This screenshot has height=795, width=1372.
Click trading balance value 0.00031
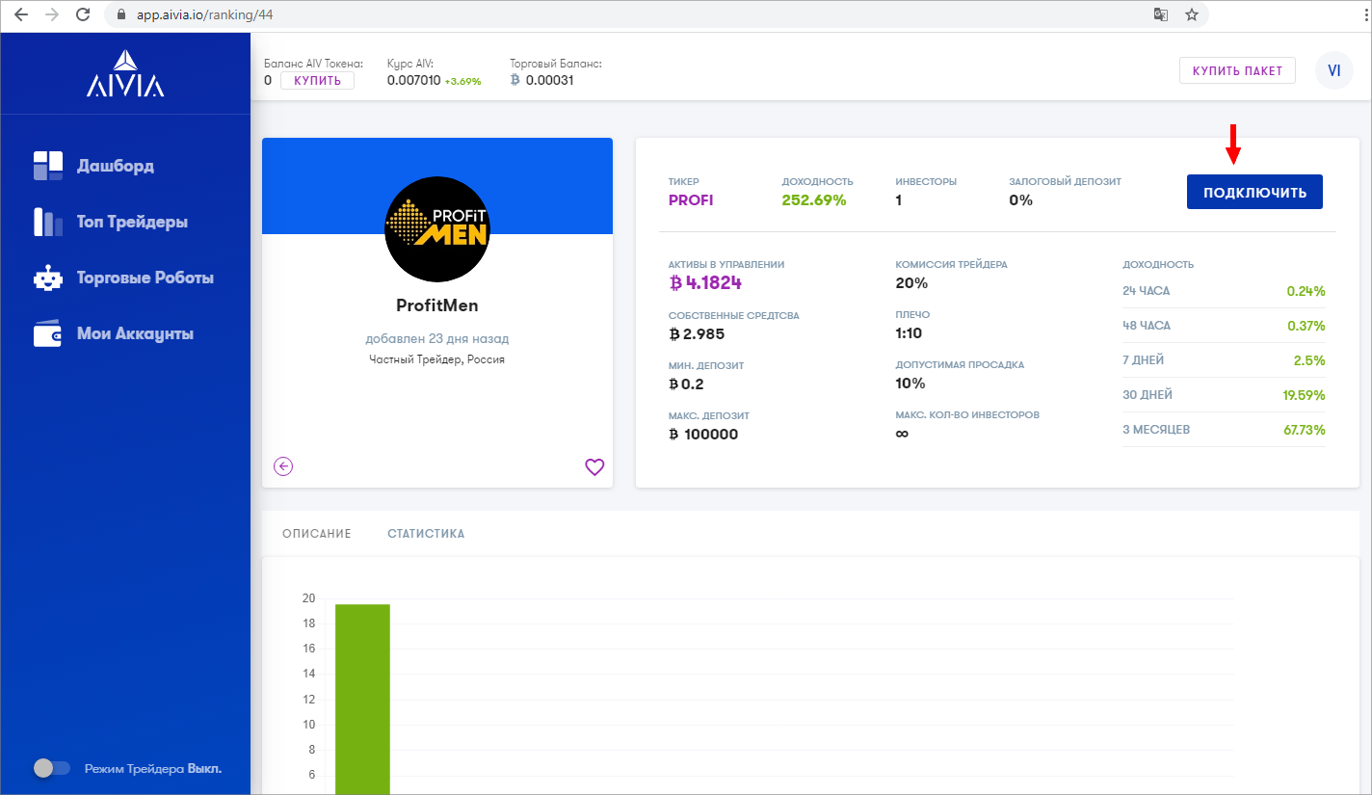[x=550, y=81]
